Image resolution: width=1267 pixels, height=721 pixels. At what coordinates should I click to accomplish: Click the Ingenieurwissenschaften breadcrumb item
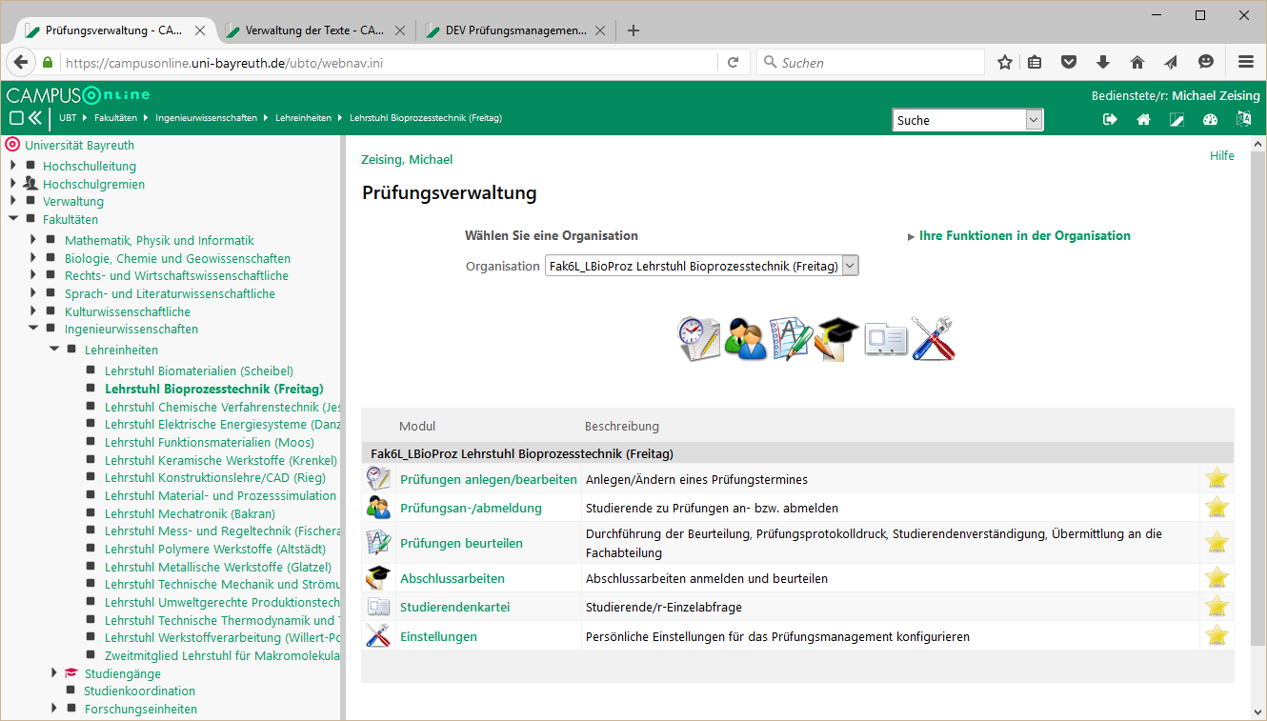click(x=207, y=118)
